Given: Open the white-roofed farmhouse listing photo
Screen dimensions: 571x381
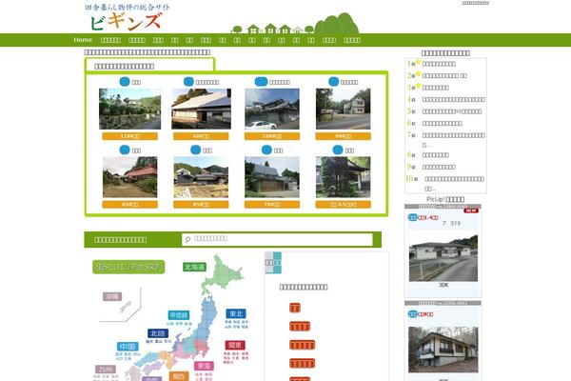Looking at the screenshot, I should point(201,109).
